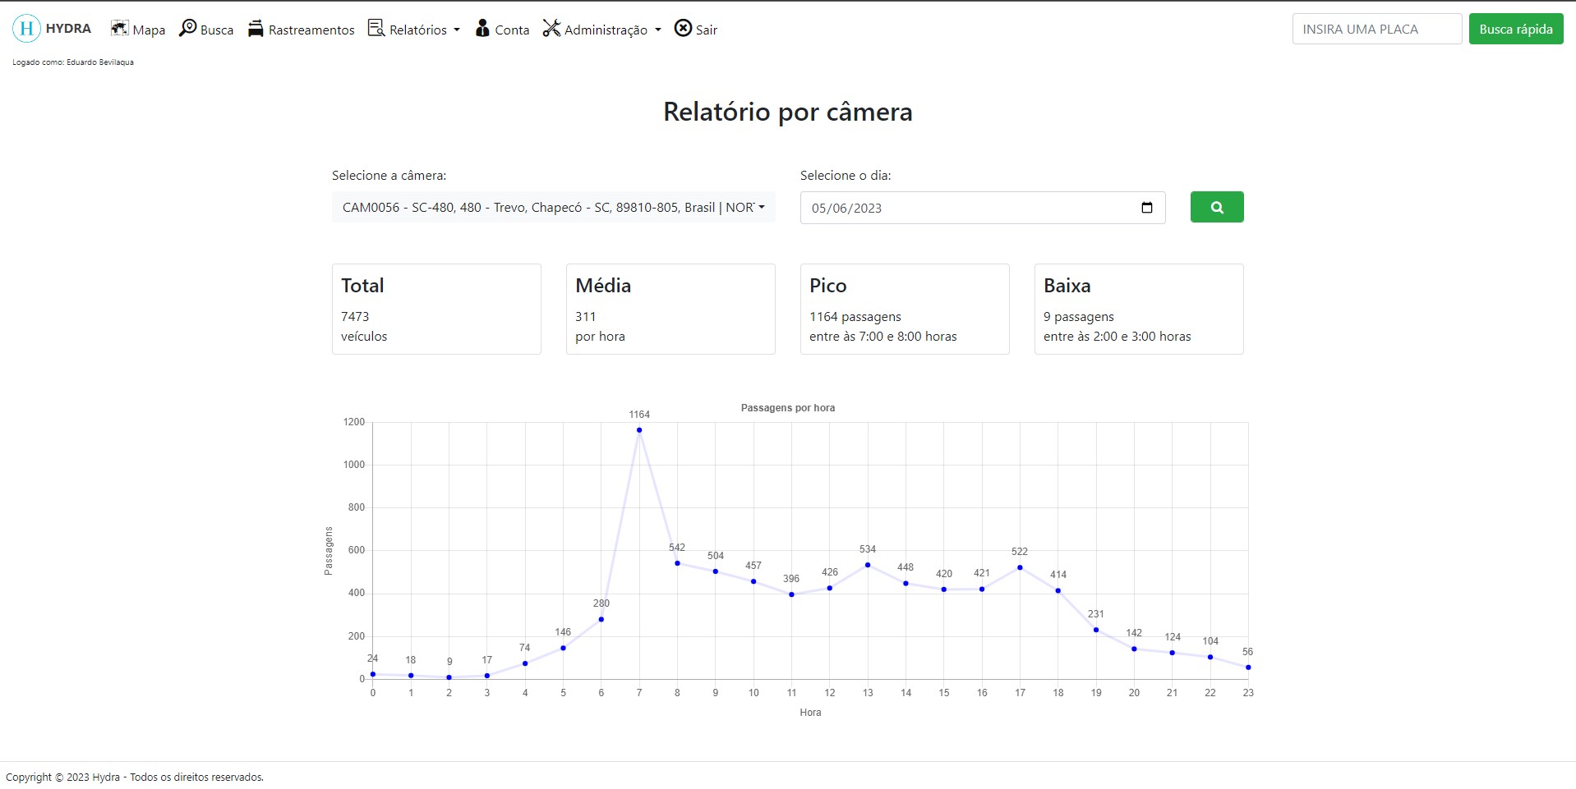Click the data point labeled 542

pos(677,563)
